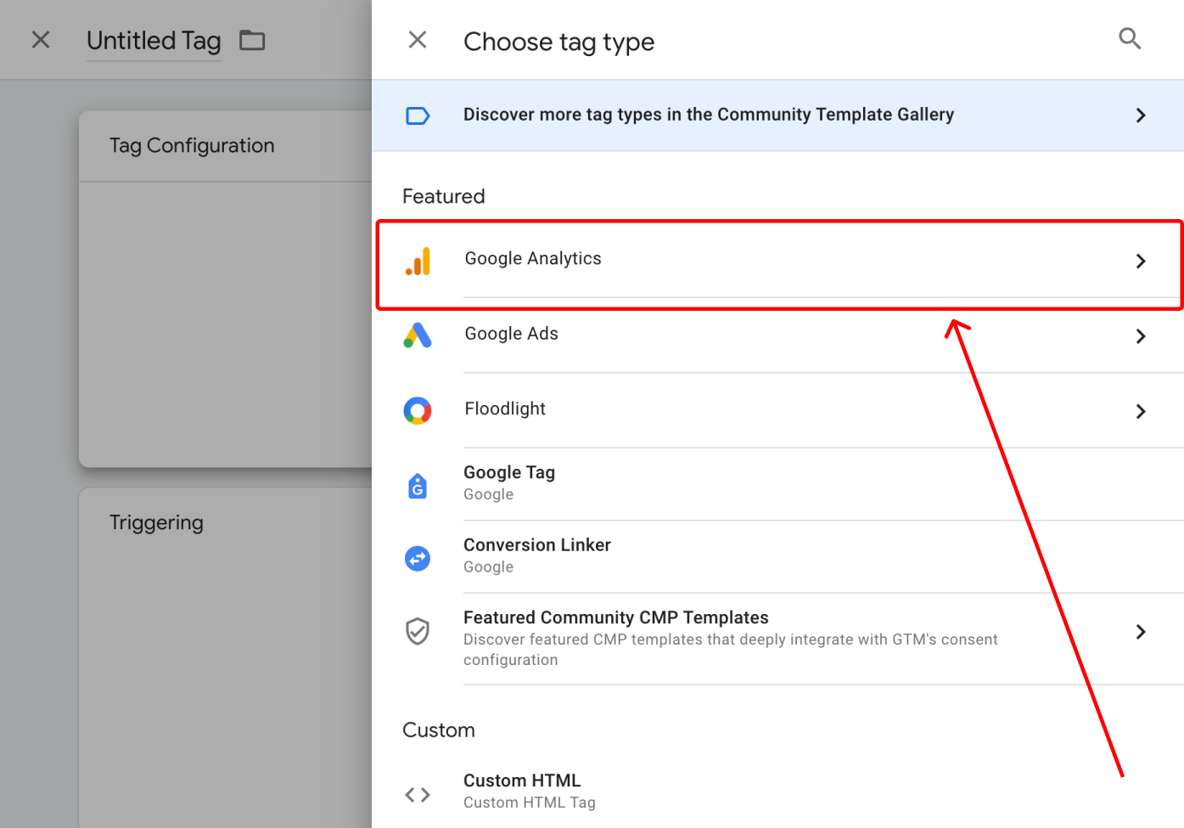
Task: Expand Featured Community CMP Templates chevron
Action: 1141,632
